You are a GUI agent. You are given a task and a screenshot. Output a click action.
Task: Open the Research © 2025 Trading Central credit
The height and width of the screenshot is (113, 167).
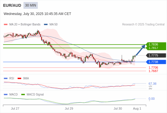point(143,25)
